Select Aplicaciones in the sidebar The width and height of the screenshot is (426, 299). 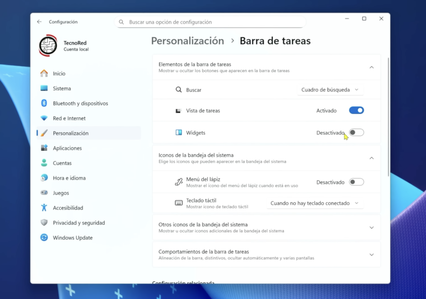click(x=89, y=148)
